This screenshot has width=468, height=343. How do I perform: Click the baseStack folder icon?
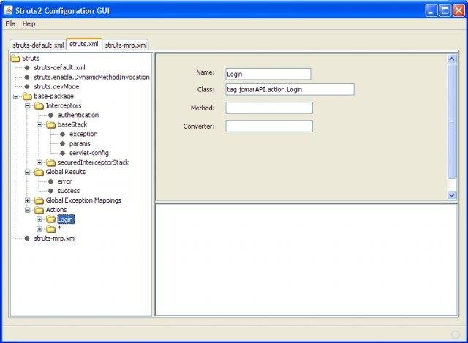coord(51,124)
